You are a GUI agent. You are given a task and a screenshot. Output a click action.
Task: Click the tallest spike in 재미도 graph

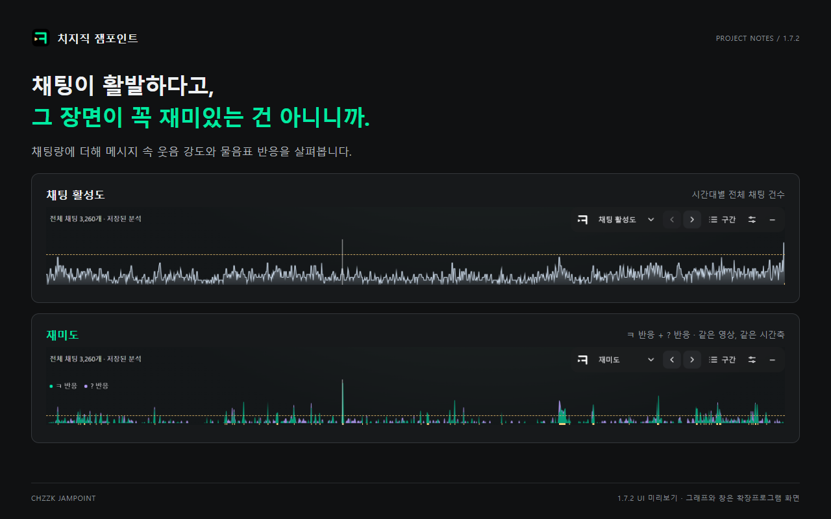343,401
